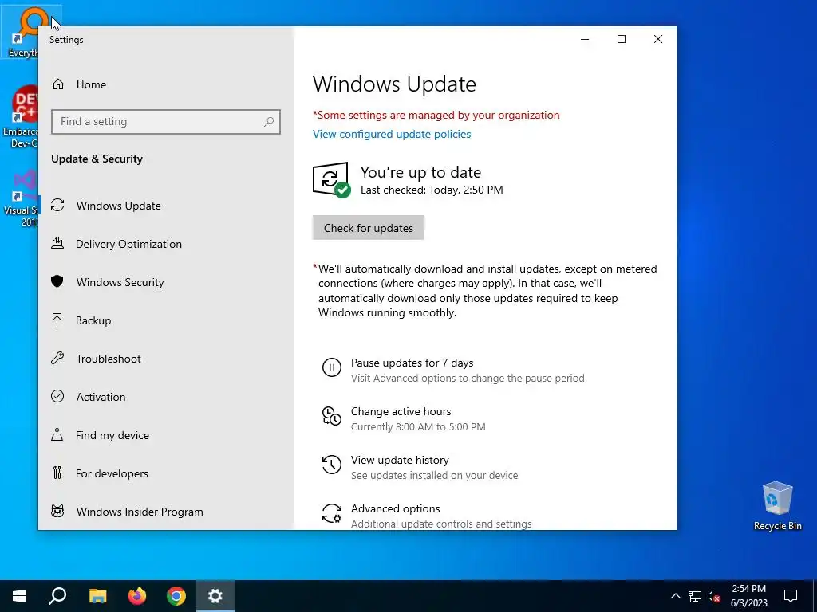Click the network tray icon

click(695, 596)
